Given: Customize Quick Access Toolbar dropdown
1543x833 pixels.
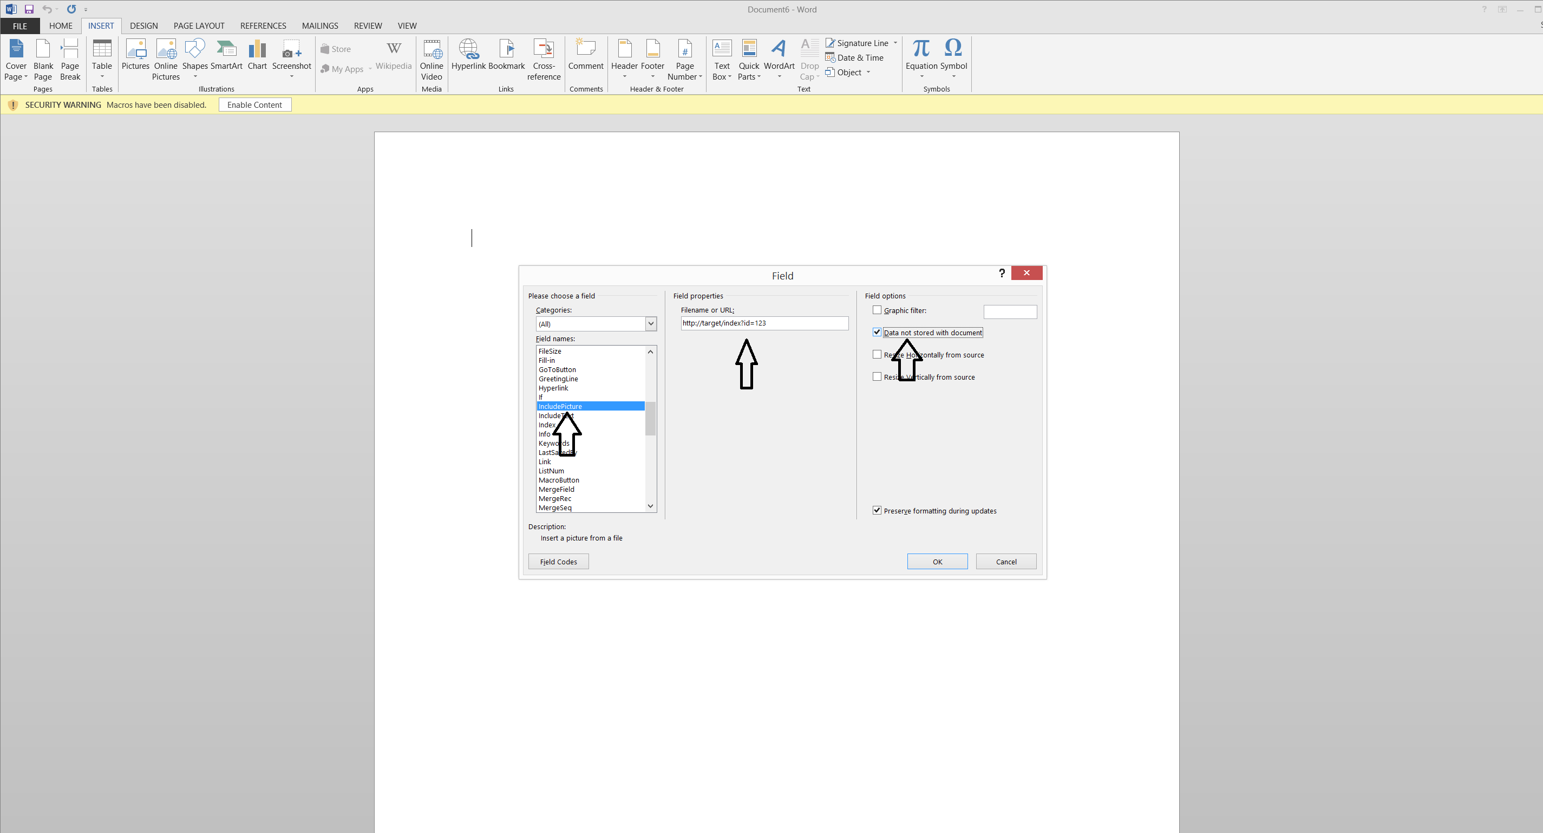Looking at the screenshot, I should point(86,9).
